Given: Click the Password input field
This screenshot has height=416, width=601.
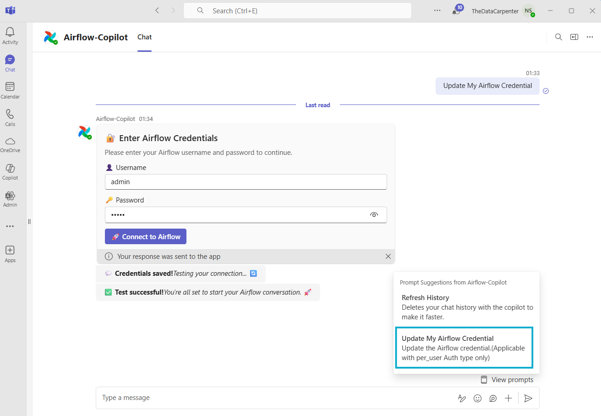Looking at the screenshot, I should (x=246, y=215).
